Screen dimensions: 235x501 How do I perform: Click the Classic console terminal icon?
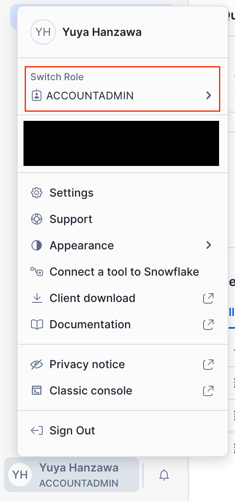37,391
